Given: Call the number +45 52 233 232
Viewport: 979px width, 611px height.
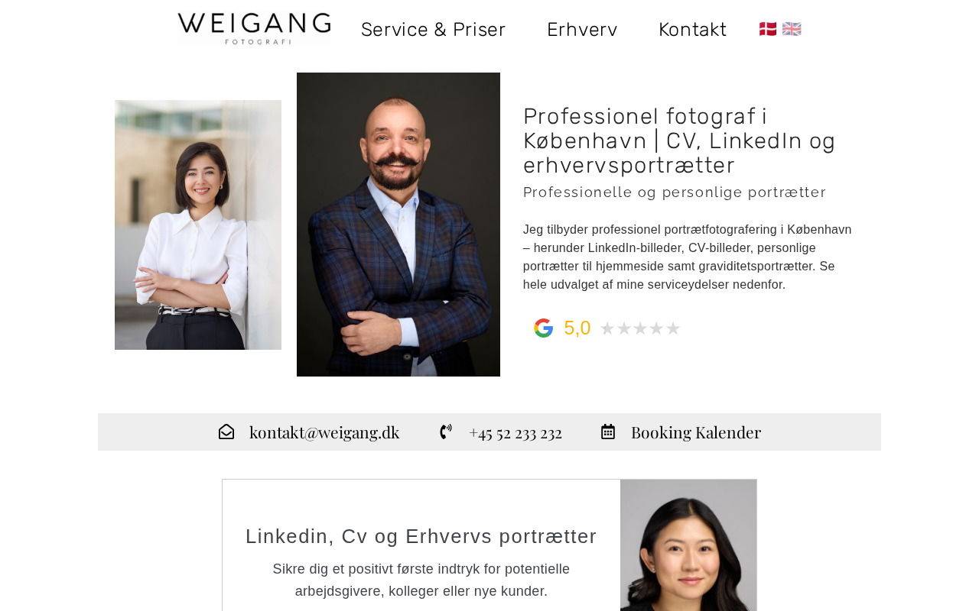Looking at the screenshot, I should coord(516,432).
